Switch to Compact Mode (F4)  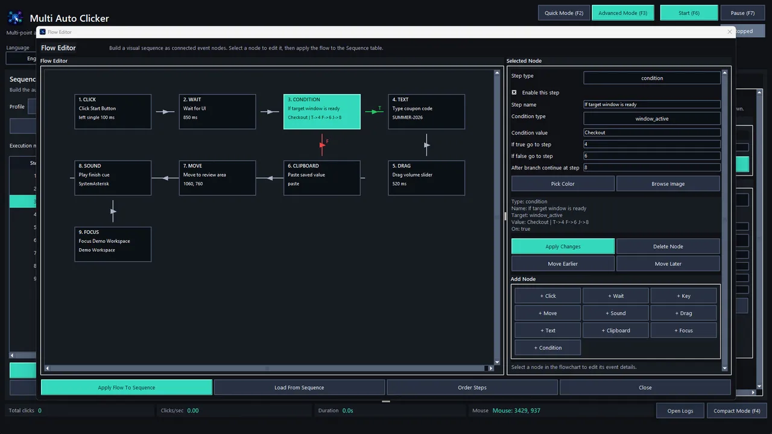(x=736, y=411)
